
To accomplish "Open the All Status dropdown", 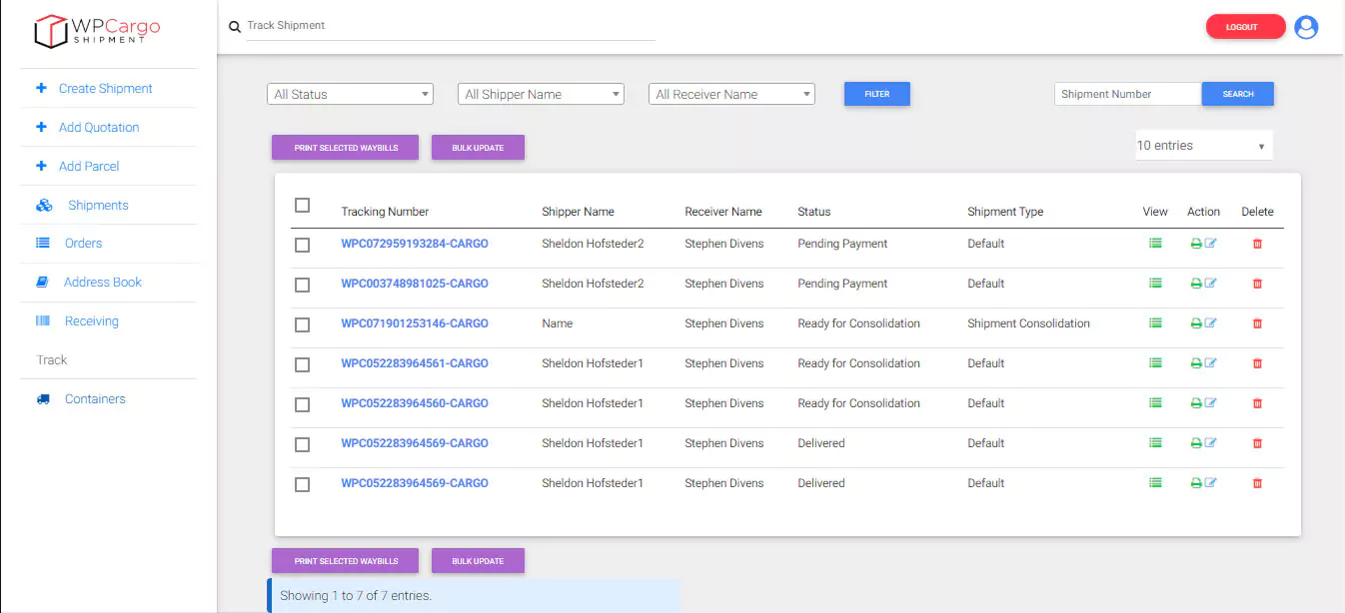I will (350, 94).
